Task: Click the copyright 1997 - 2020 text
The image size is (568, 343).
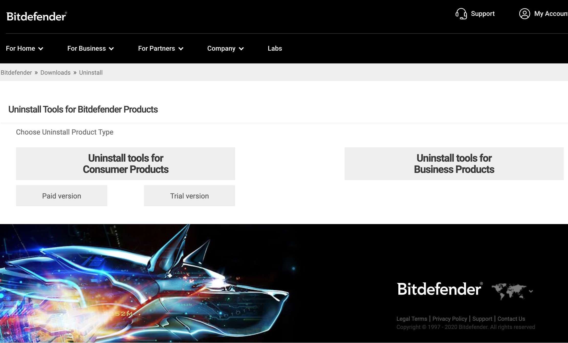Action: click(466, 327)
